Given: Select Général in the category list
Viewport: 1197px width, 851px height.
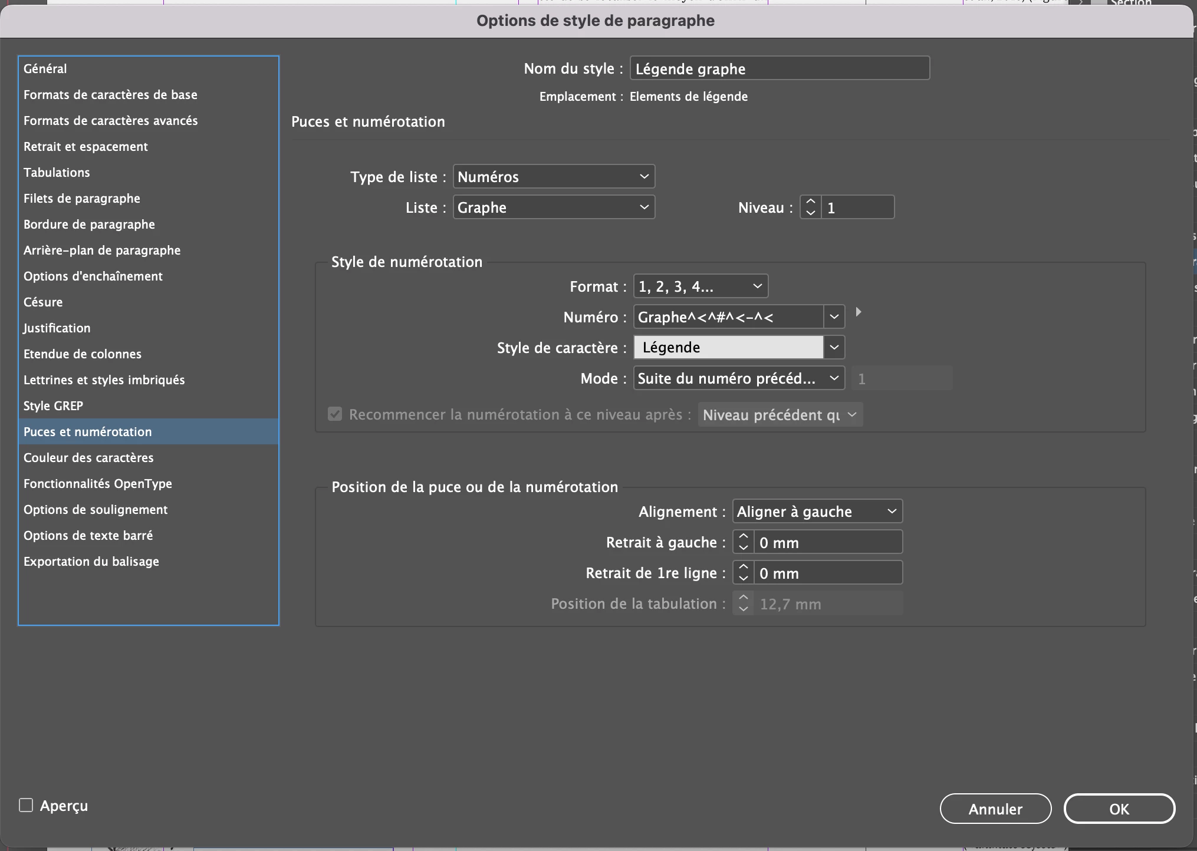Looking at the screenshot, I should pos(45,68).
